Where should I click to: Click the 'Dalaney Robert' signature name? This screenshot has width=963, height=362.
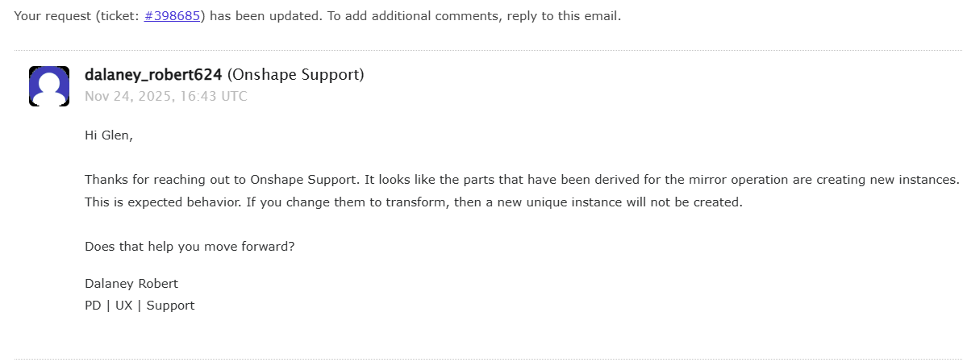[x=131, y=284]
